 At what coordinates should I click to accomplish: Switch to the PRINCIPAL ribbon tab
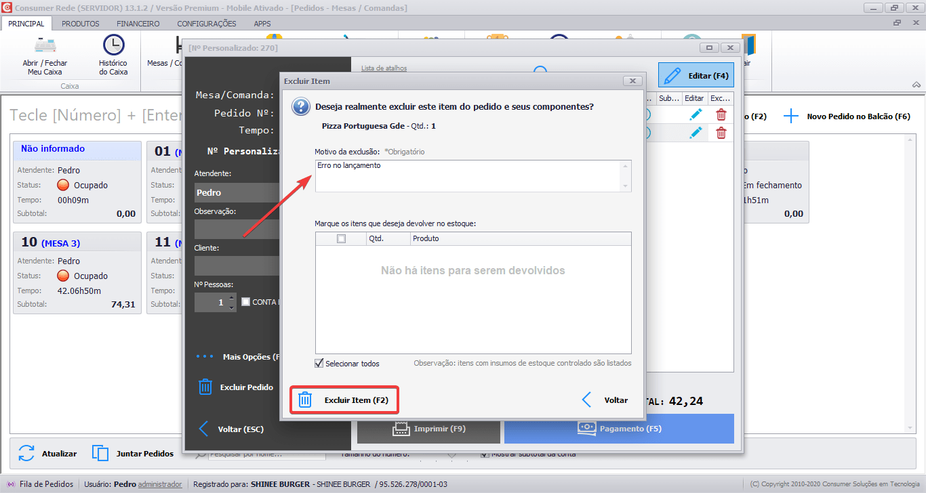(26, 24)
